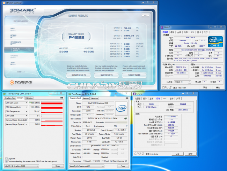Open the processor selection dropdown in CPU-Z
This screenshot has width=227, height=171.
point(190,82)
